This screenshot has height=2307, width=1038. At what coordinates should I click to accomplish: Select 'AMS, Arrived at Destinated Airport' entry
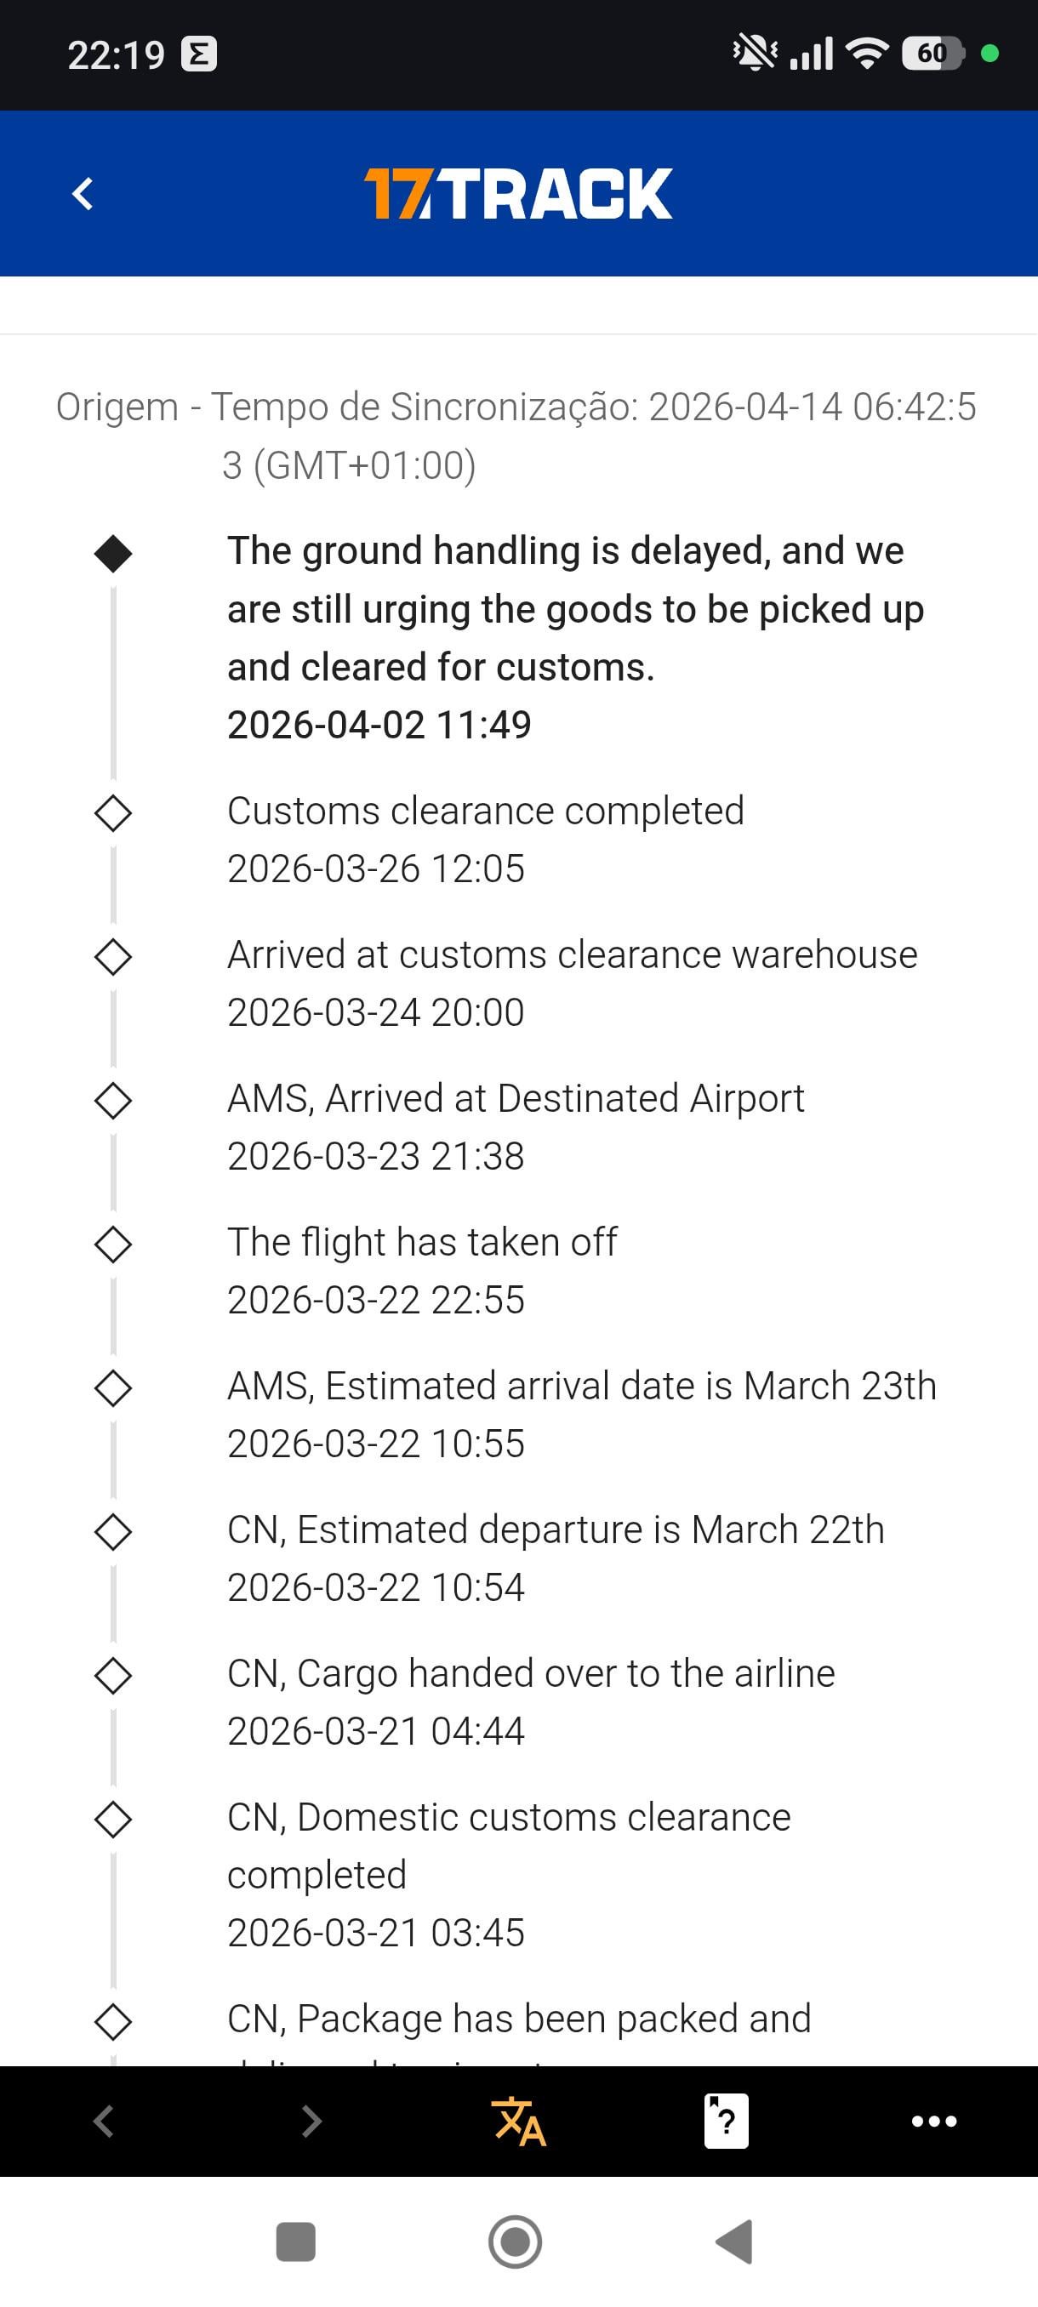tap(515, 1099)
